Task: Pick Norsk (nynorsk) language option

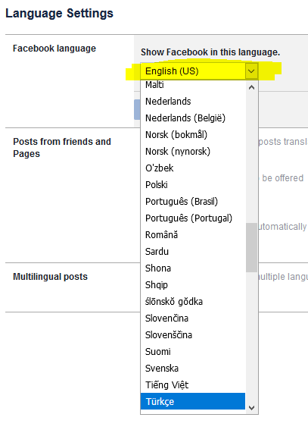Action: point(193,152)
